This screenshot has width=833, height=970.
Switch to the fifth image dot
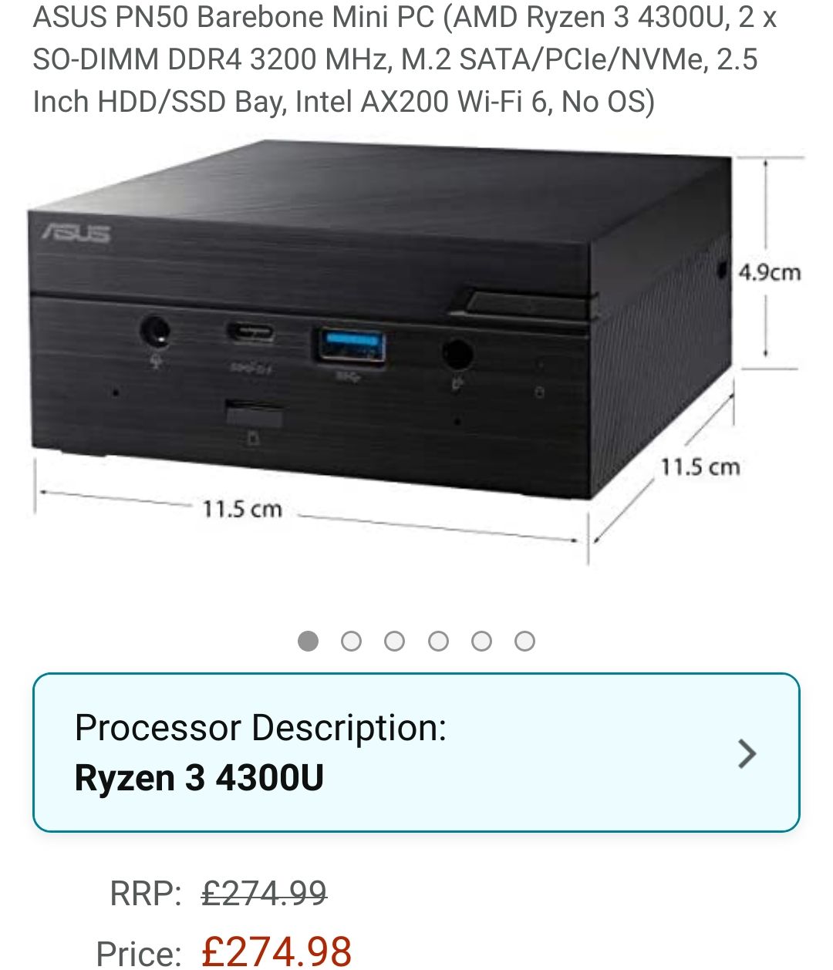[x=481, y=641]
